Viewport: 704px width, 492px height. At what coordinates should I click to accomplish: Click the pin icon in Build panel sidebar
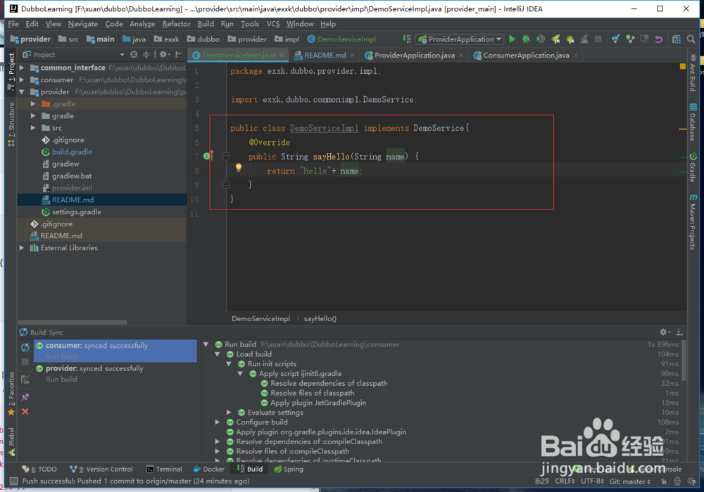coord(25,396)
